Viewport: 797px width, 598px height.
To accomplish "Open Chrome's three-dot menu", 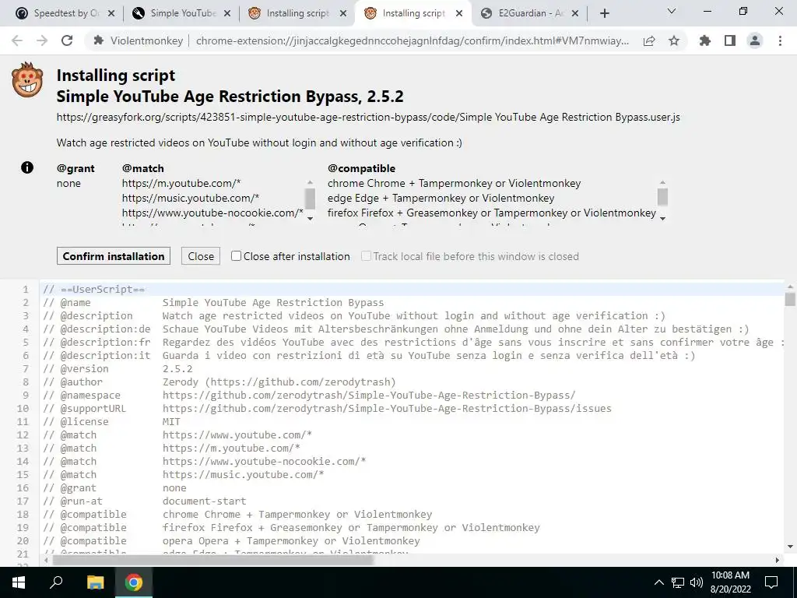I will point(780,40).
